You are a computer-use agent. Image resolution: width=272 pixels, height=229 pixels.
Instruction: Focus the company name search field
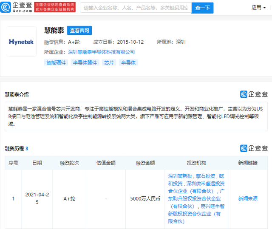tap(136, 8)
